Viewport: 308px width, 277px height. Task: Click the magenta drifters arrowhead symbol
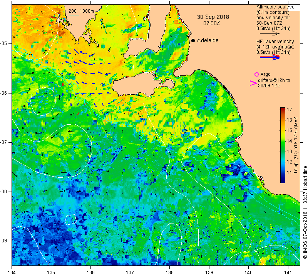[253, 83]
